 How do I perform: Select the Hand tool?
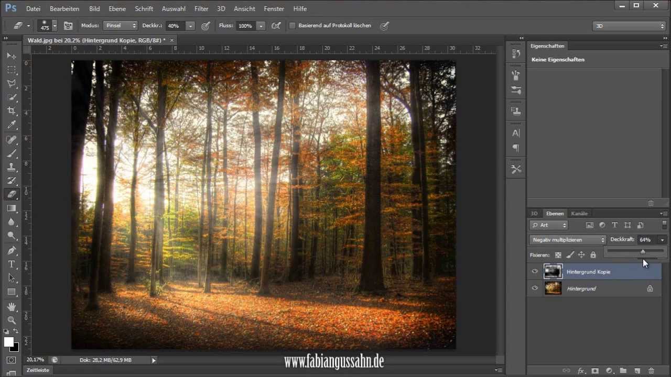click(12, 306)
